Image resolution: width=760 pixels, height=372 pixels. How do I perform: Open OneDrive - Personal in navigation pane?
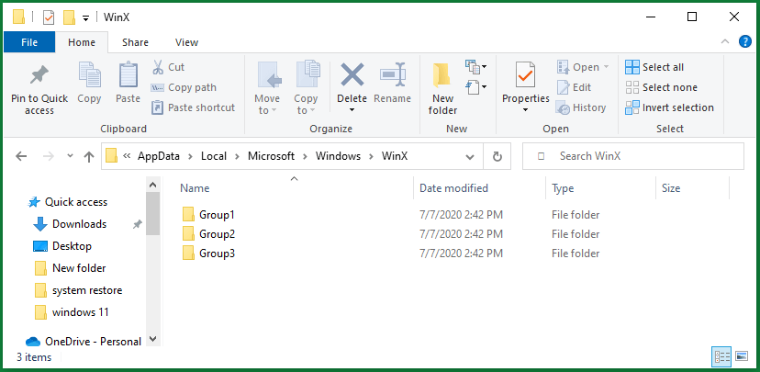84,342
